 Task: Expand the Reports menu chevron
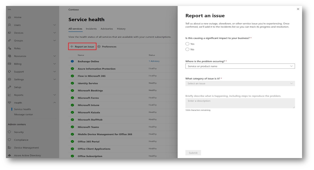(54, 95)
